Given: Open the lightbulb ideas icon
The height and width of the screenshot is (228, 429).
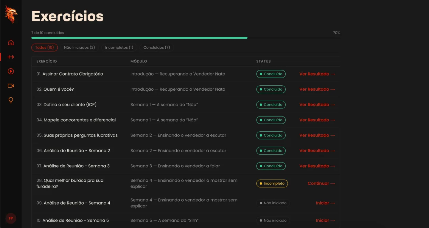Looking at the screenshot, I should (11, 100).
